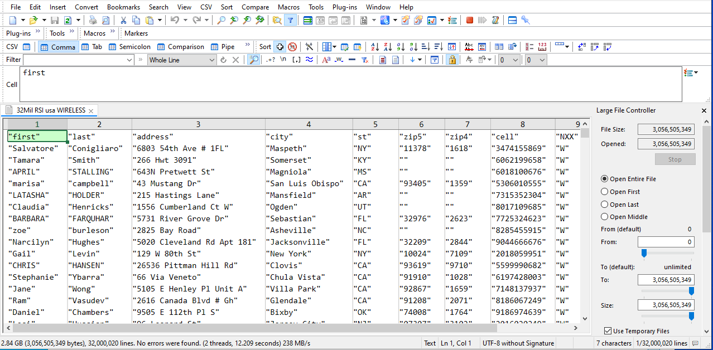Click the CSV toolbar label button

click(x=12, y=47)
